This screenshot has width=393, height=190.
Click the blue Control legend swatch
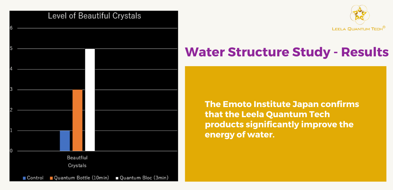click(24, 178)
